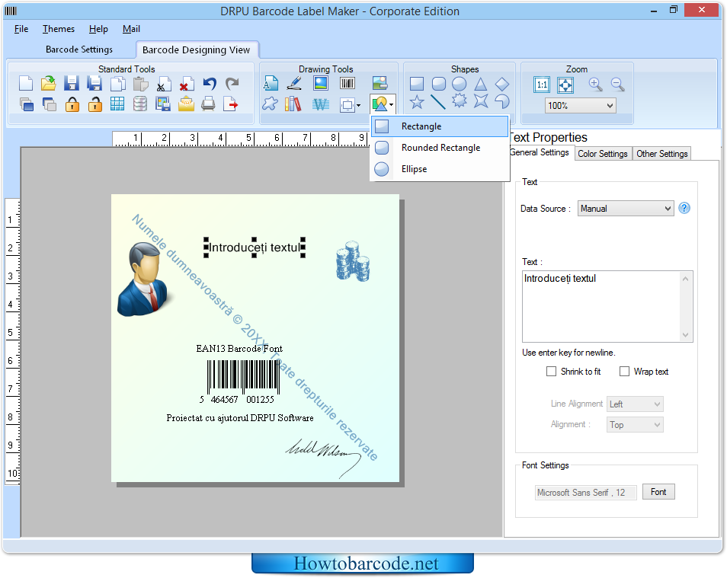Click the page icon with red arrow
Viewport: 727px width, 578px height.
click(230, 104)
